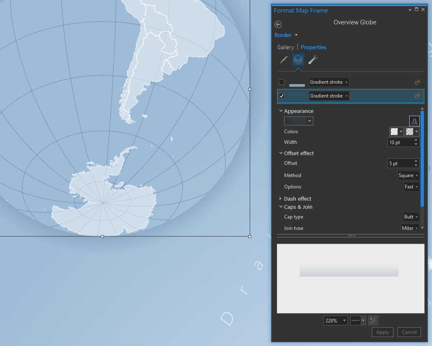432x346 pixels.
Task: Click the Cancel button
Action: 409,332
